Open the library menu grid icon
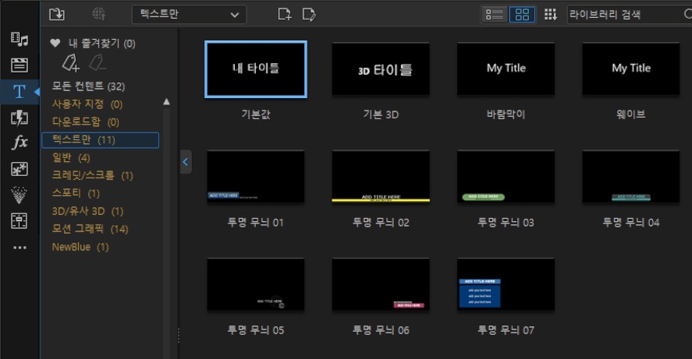692x359 pixels. point(550,15)
